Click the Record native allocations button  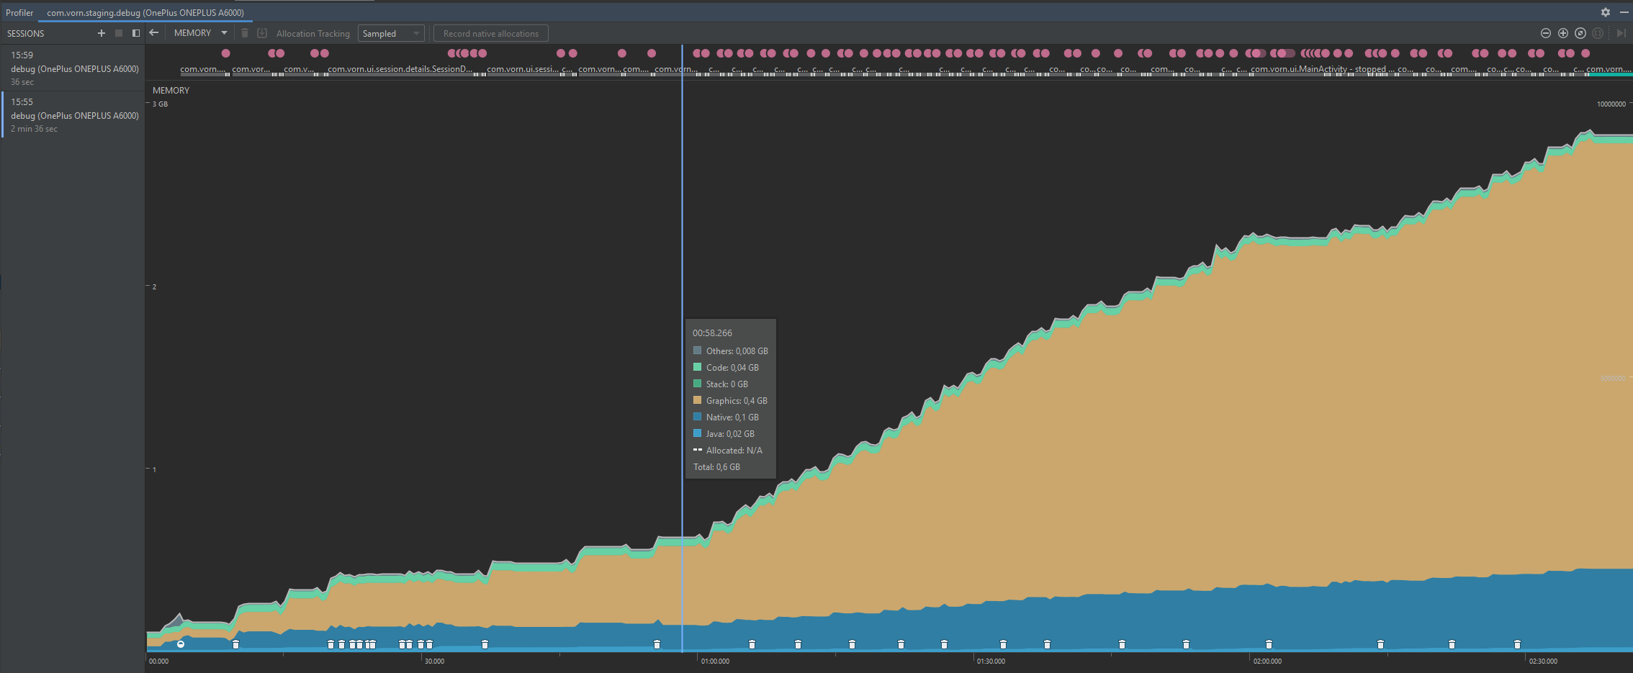click(490, 33)
